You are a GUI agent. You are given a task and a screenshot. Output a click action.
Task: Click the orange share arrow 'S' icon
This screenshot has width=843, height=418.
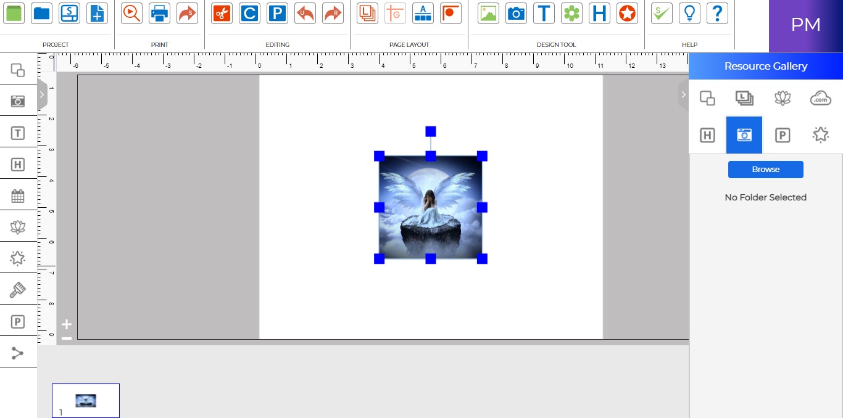pos(187,13)
